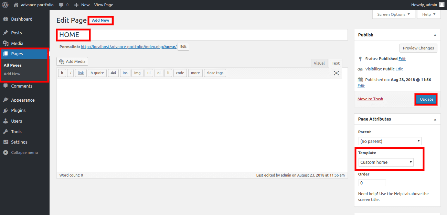Open the Tools wrench icon
This screenshot has width=447, height=215.
click(x=6, y=132)
